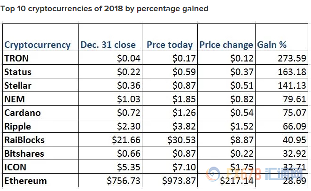The width and height of the screenshot is (311, 191).
Task: Click the TRON row label
Action: tap(16, 59)
